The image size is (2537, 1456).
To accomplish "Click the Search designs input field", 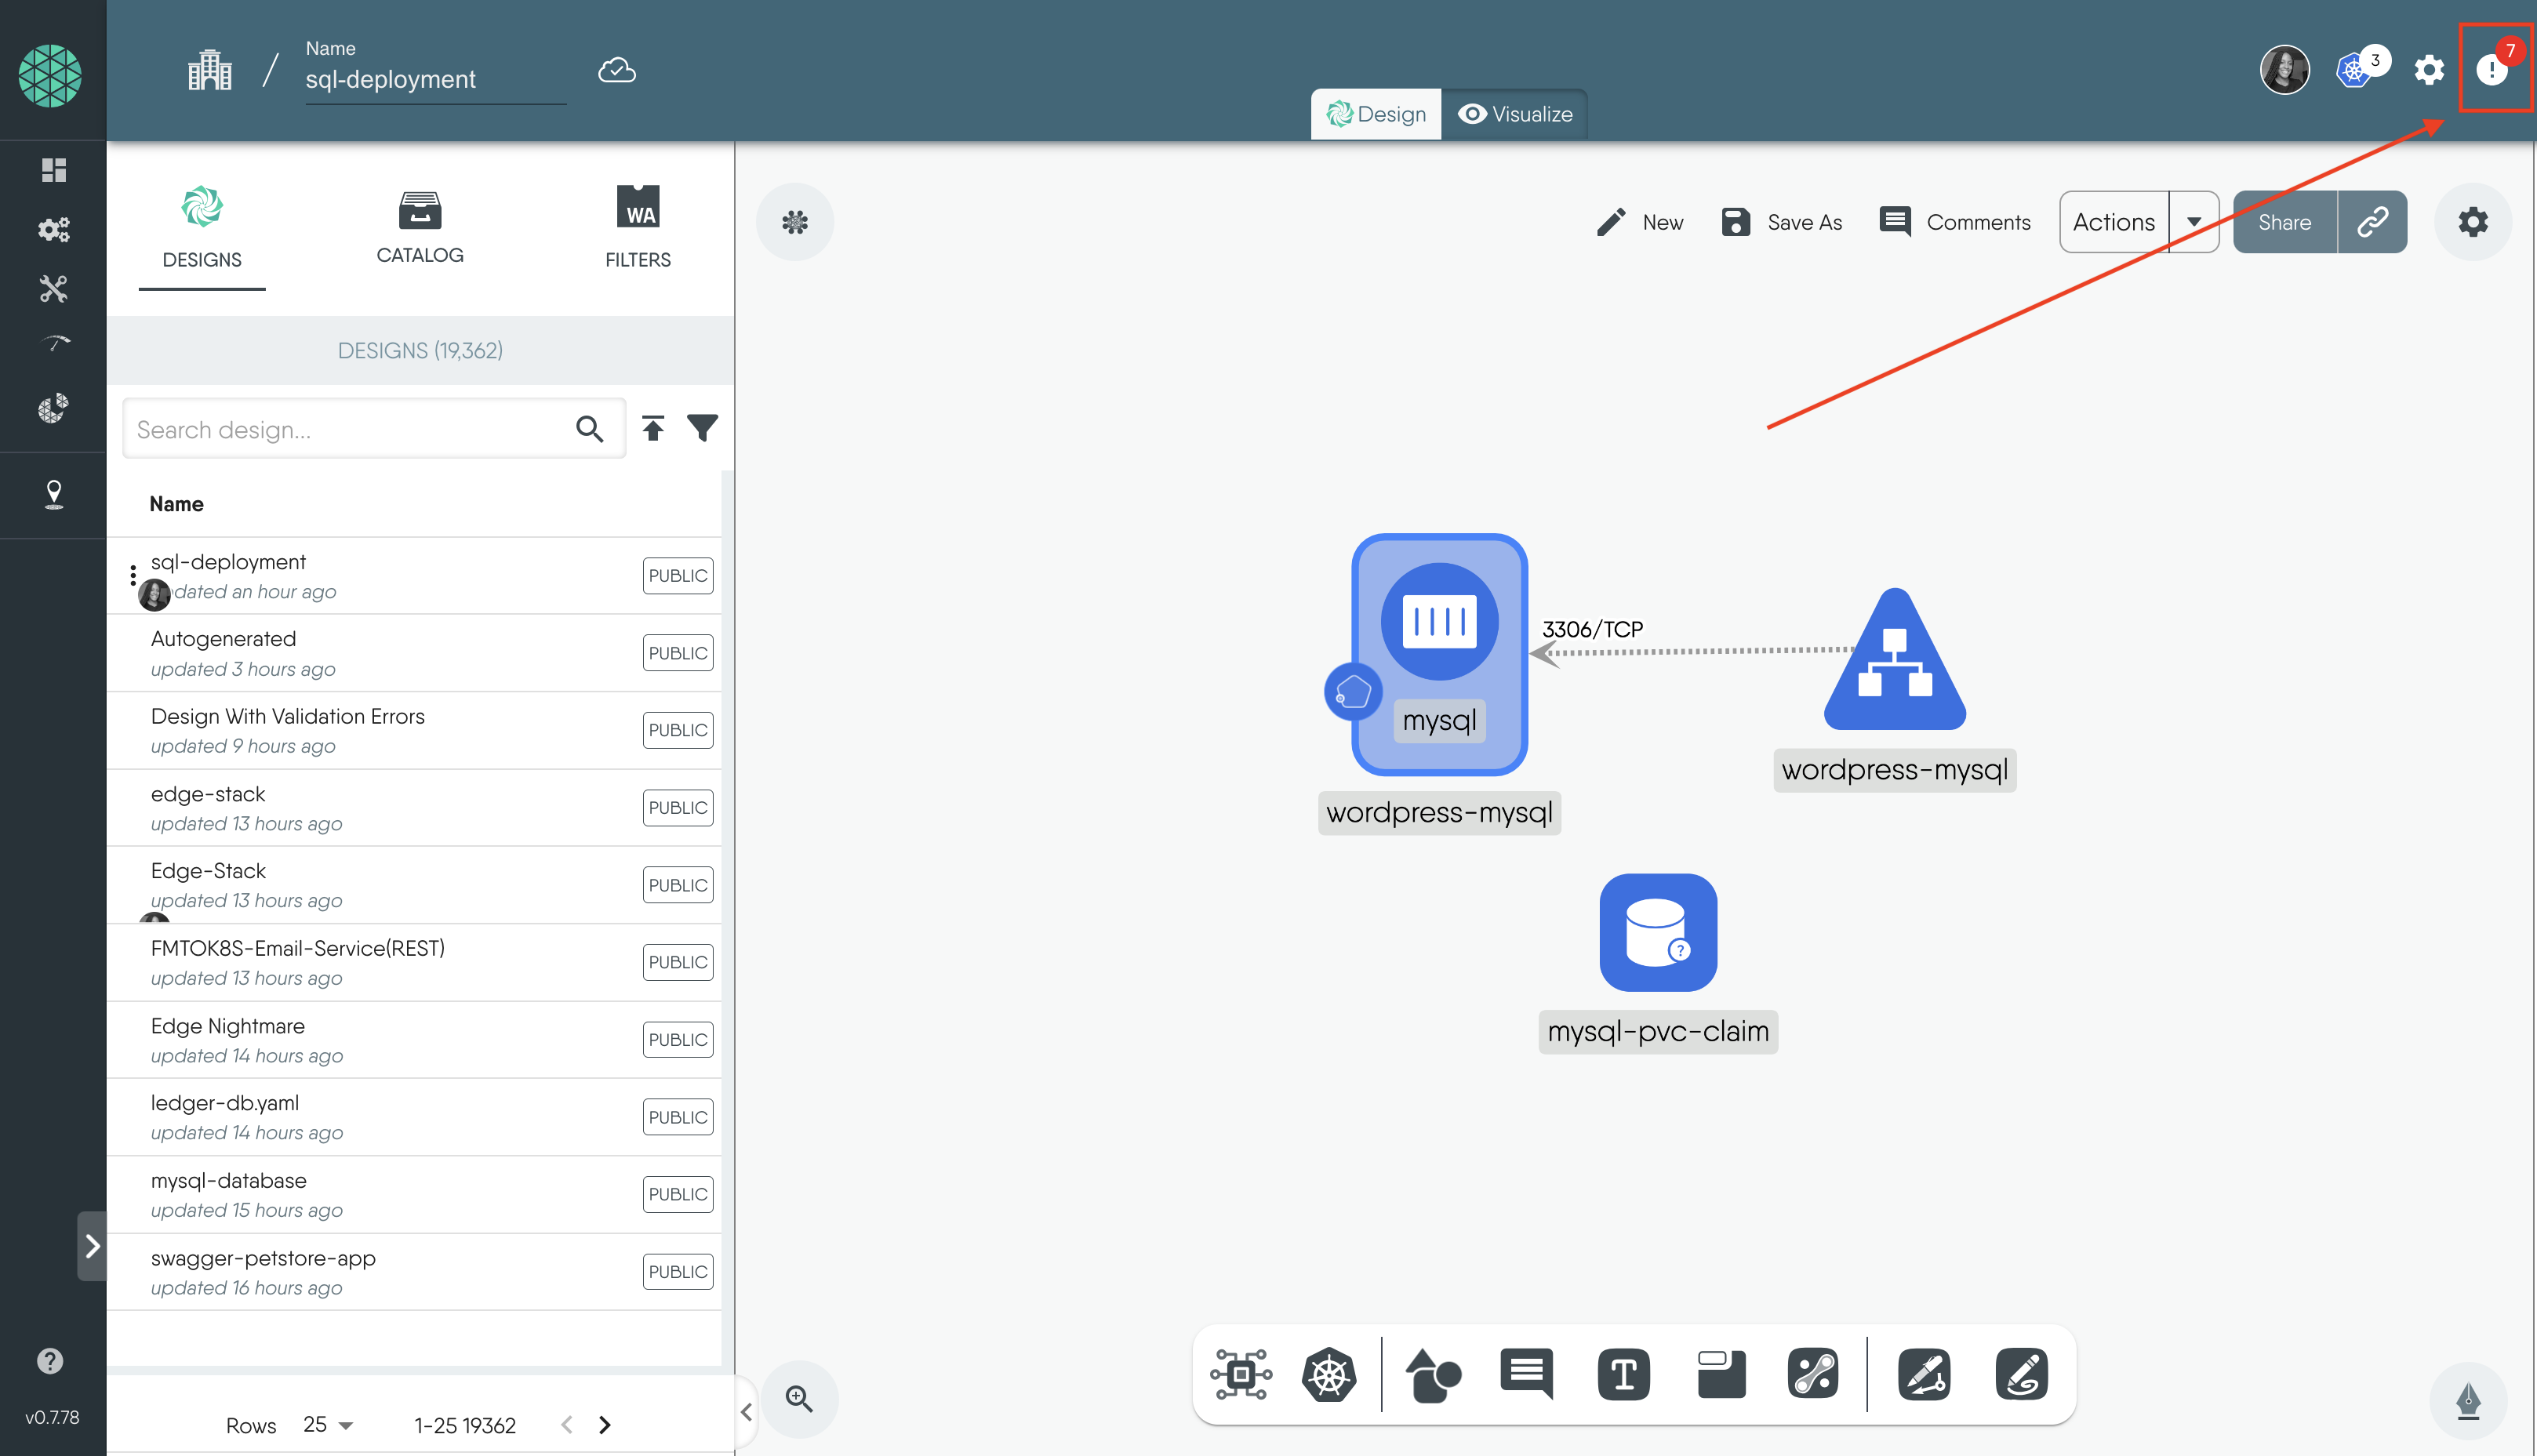I will [x=345, y=428].
